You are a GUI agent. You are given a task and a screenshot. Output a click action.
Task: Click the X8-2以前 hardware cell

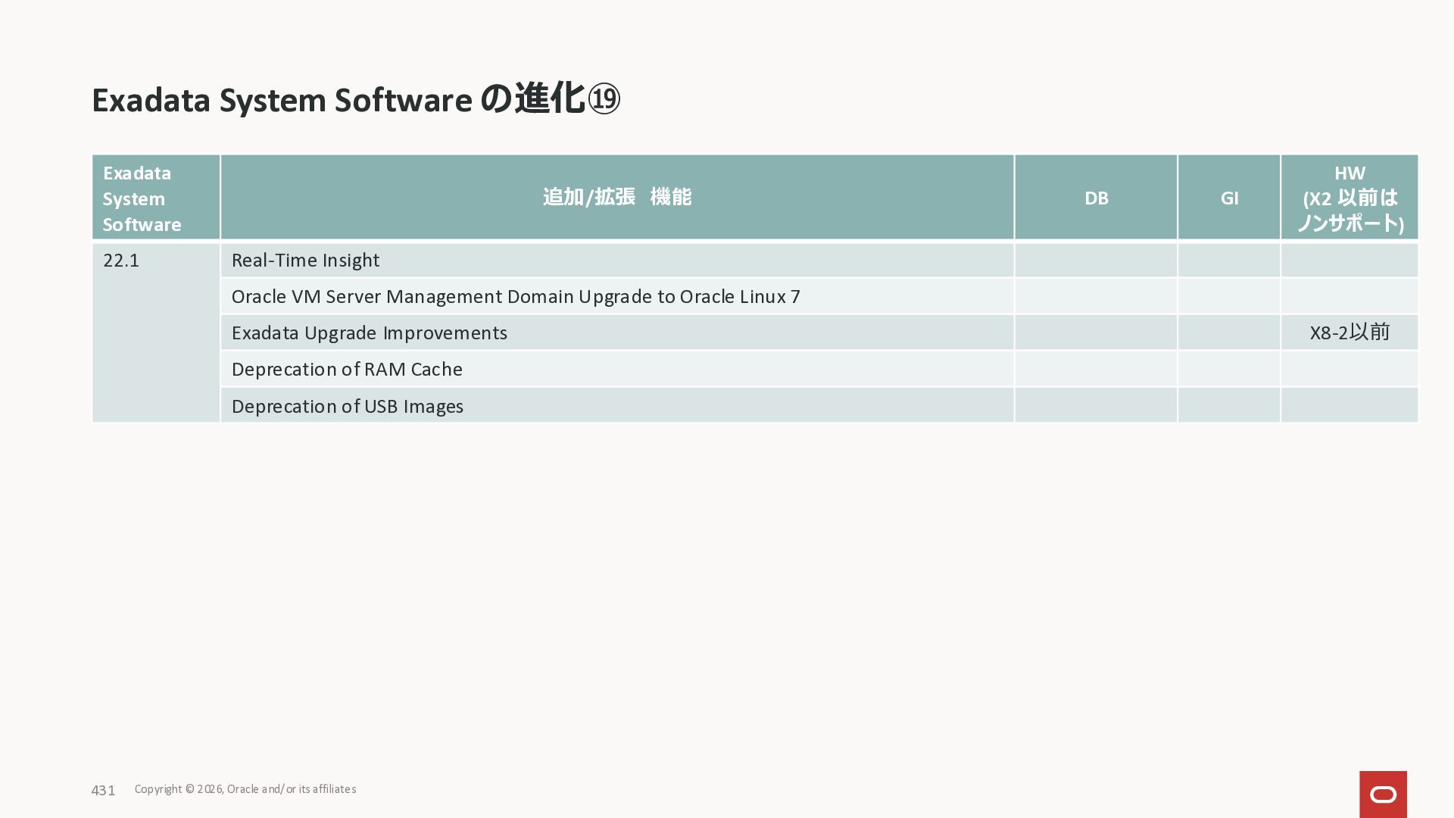(1349, 333)
